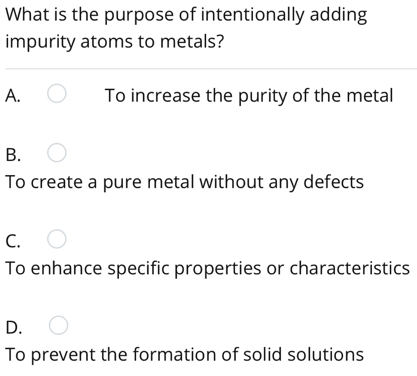Click the 'A.' option letter label
Image resolution: width=417 pixels, height=376 pixels.
(x=13, y=96)
